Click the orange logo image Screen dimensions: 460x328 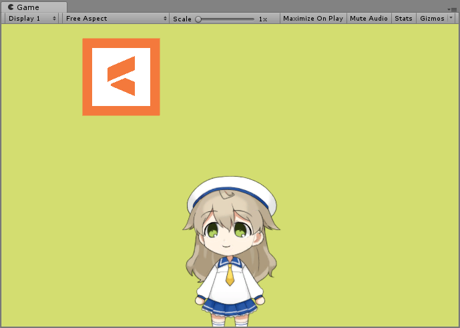coord(121,77)
